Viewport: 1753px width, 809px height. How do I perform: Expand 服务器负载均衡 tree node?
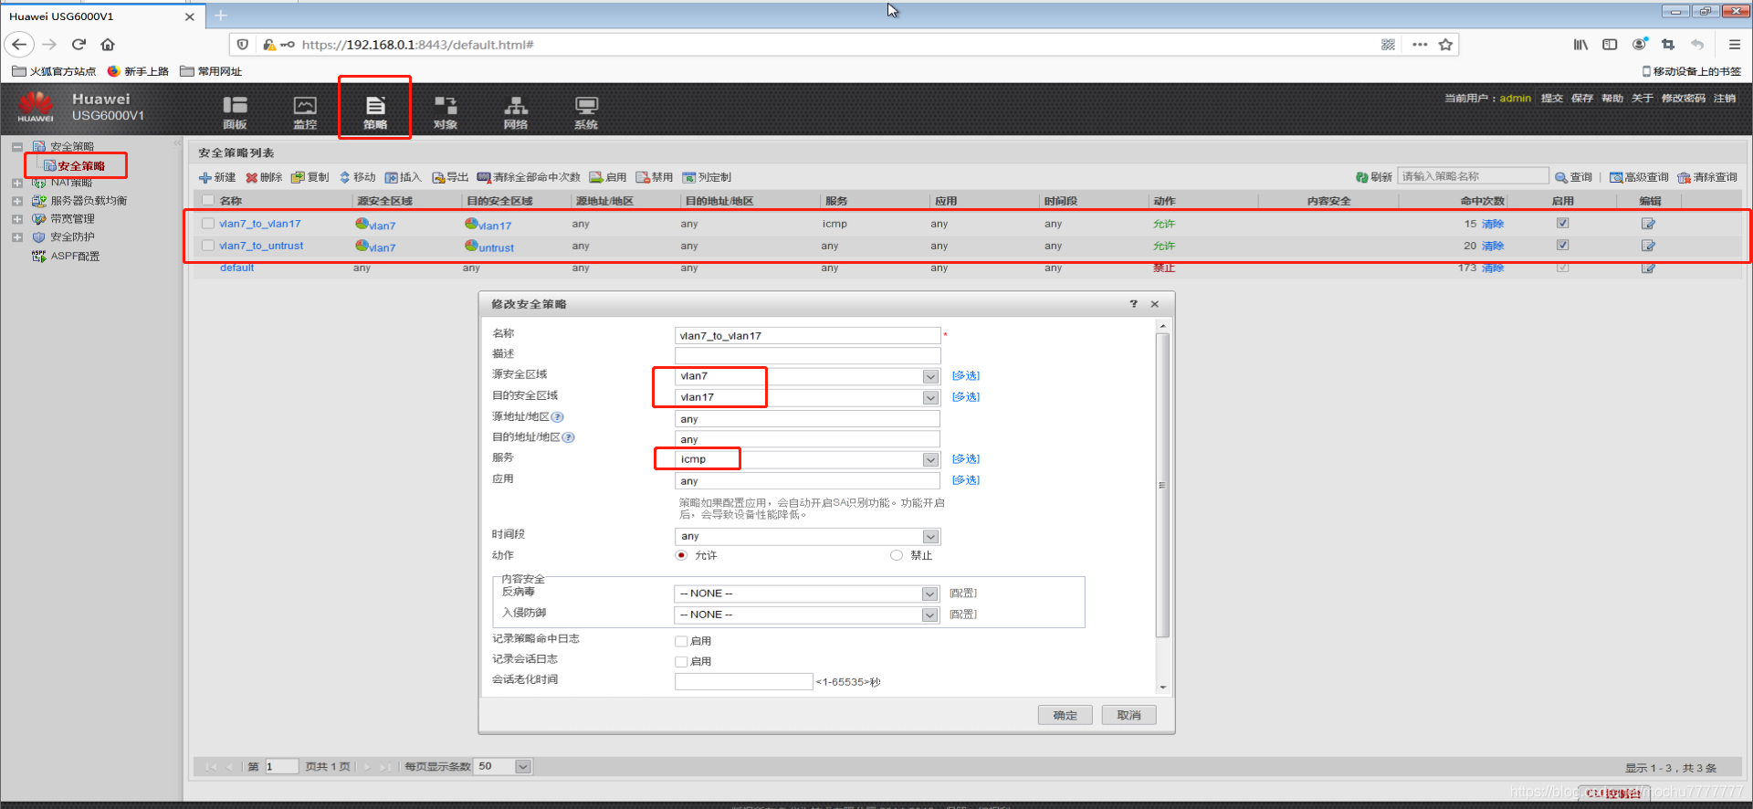(x=17, y=201)
